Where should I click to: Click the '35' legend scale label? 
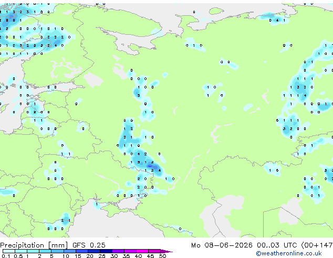point(126,256)
